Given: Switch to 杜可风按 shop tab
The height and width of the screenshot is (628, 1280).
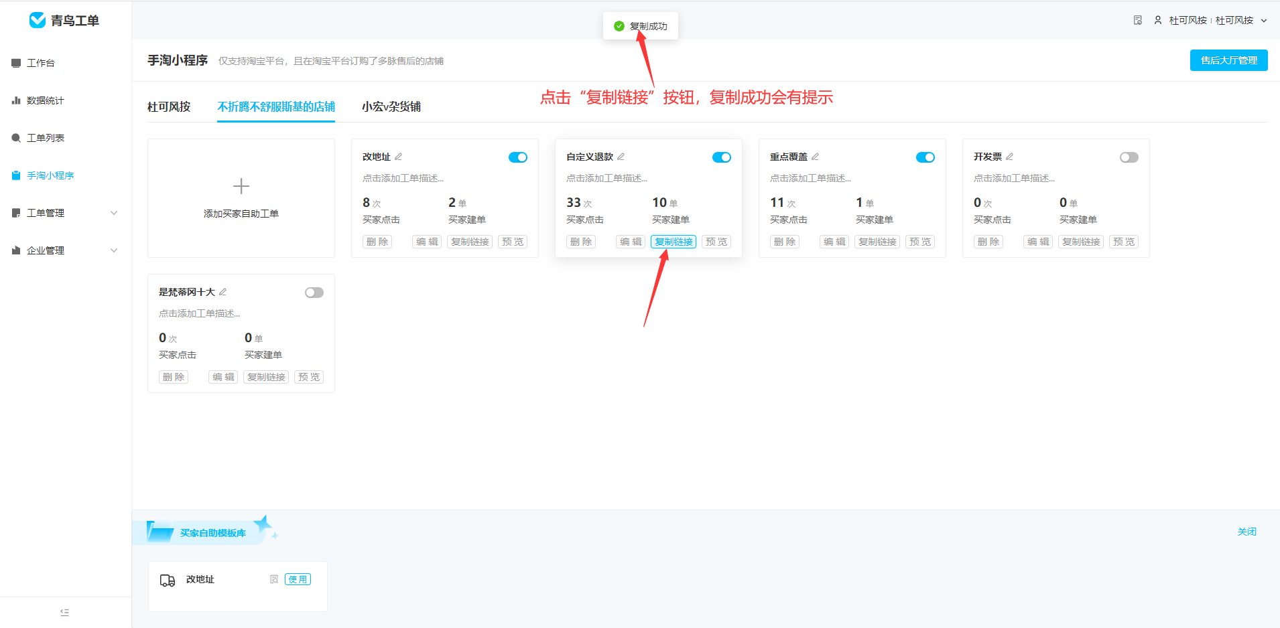Looking at the screenshot, I should [169, 106].
